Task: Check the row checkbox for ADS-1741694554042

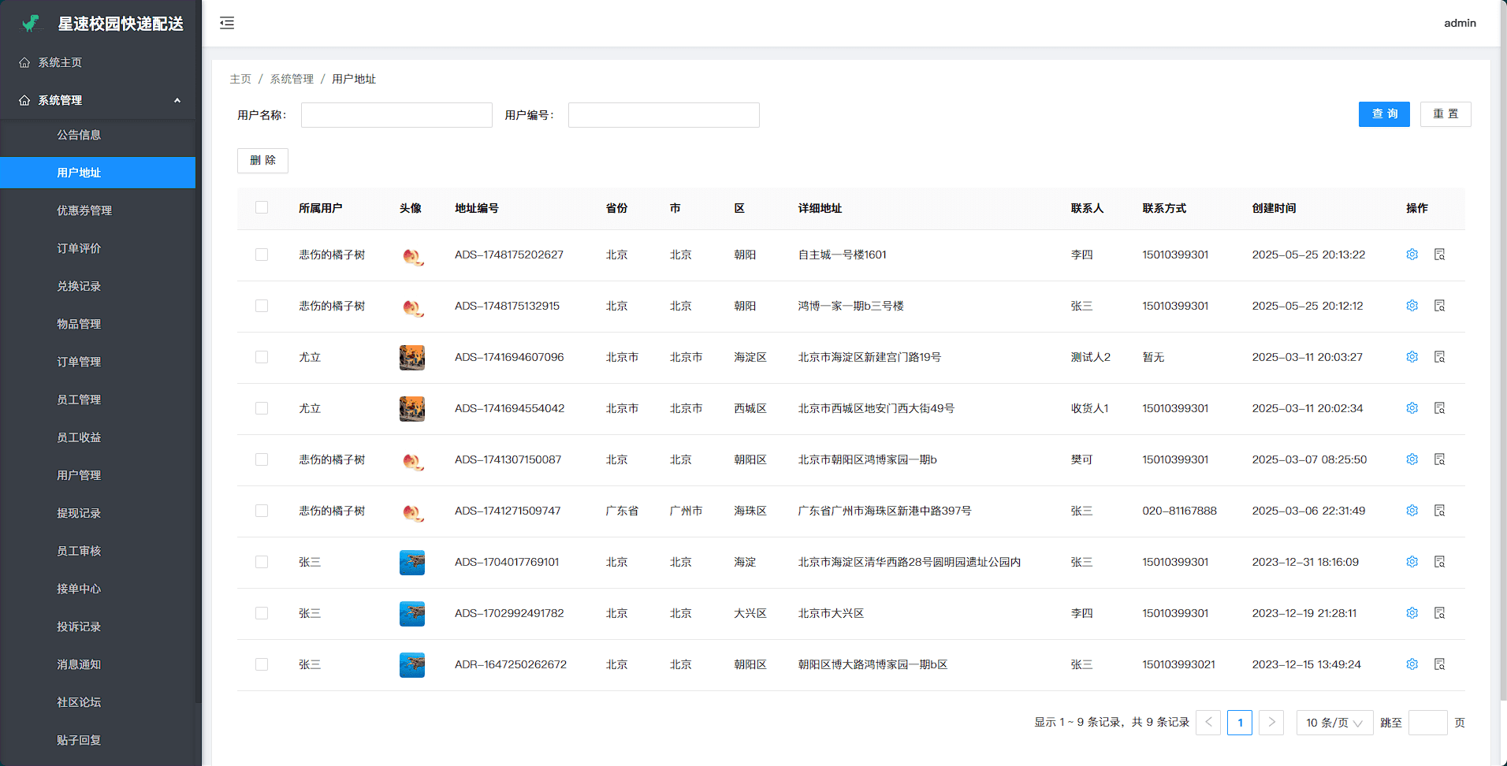Action: pos(262,408)
